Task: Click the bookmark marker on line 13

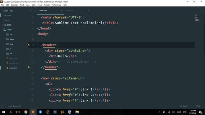Action: click(x=29, y=67)
